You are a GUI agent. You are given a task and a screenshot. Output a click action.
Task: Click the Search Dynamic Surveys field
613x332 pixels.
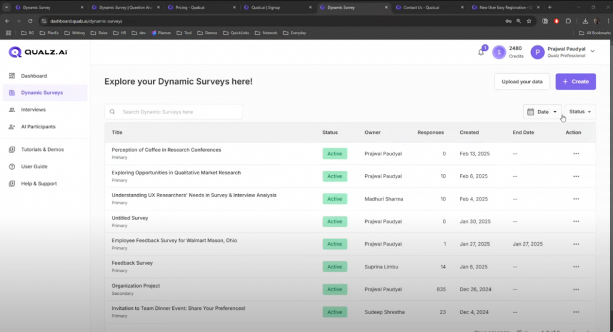pyautogui.click(x=174, y=111)
